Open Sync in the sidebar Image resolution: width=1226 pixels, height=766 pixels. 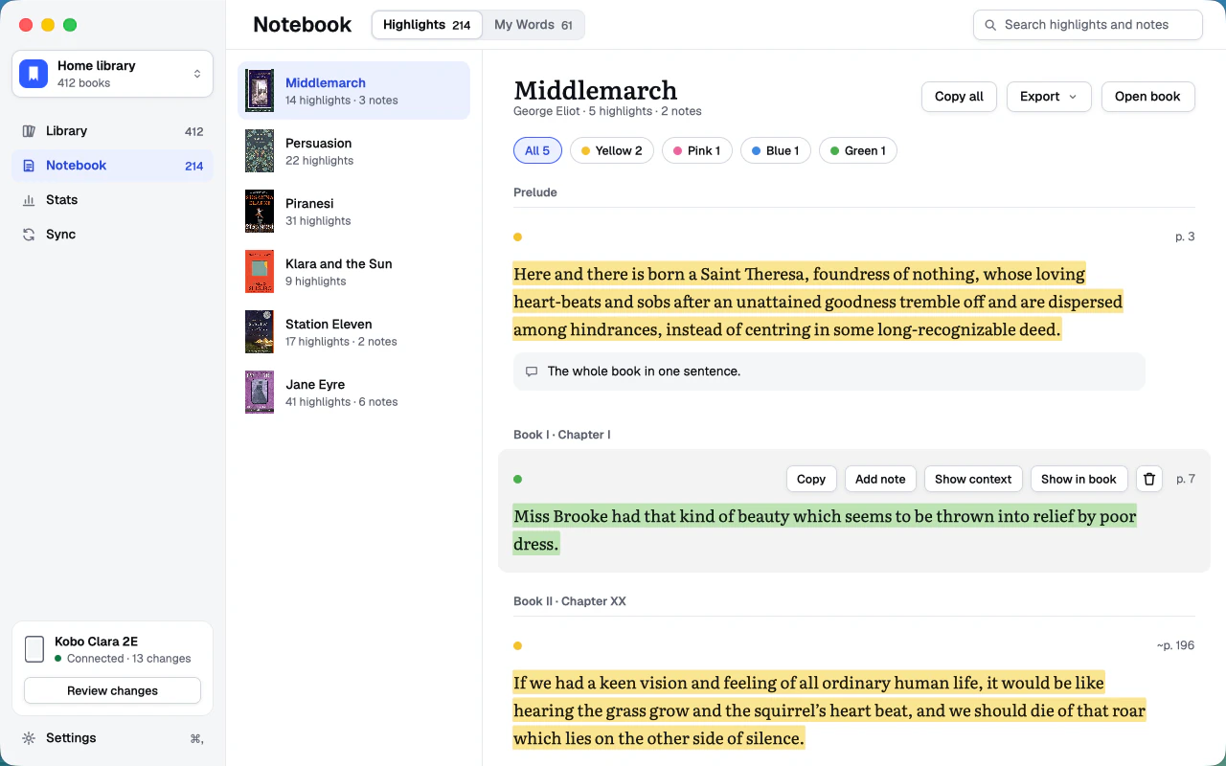tap(112, 235)
